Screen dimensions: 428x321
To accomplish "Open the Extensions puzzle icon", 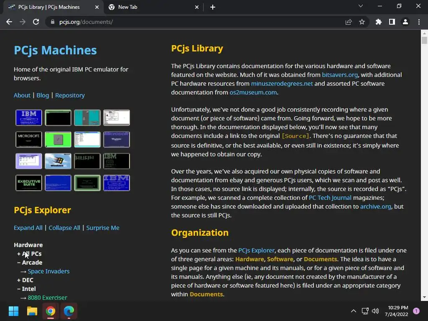I will tap(379, 22).
